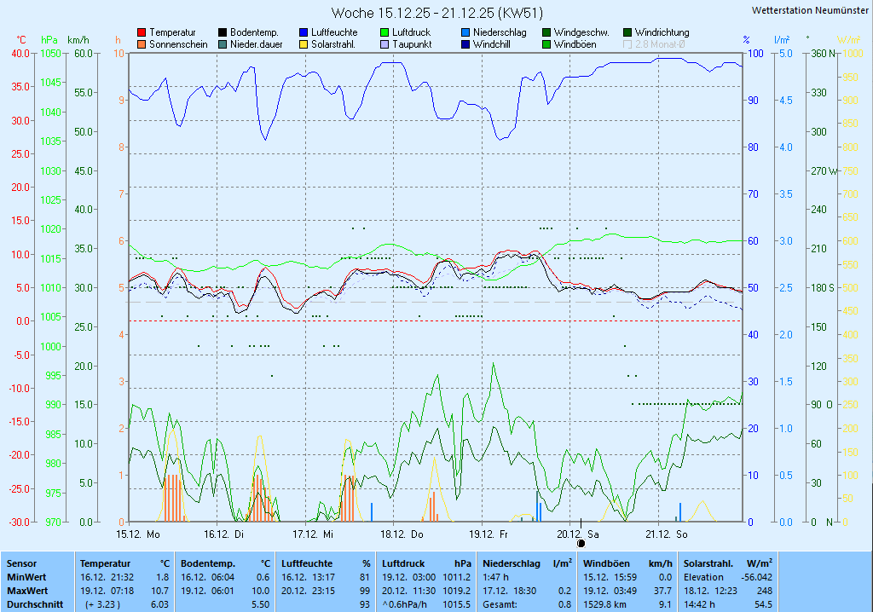Click the Windrichtung legend square
Viewport: 873px width, 612px height.
pos(627,32)
